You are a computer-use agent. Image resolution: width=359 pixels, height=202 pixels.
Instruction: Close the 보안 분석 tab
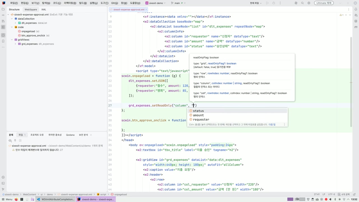(x=91, y=135)
